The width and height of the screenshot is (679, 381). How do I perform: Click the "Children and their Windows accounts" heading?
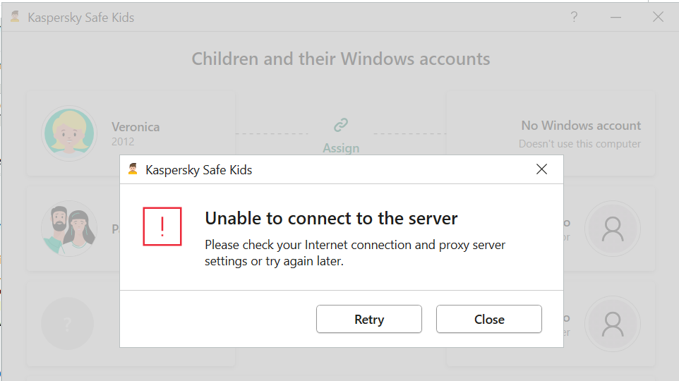[x=341, y=59]
